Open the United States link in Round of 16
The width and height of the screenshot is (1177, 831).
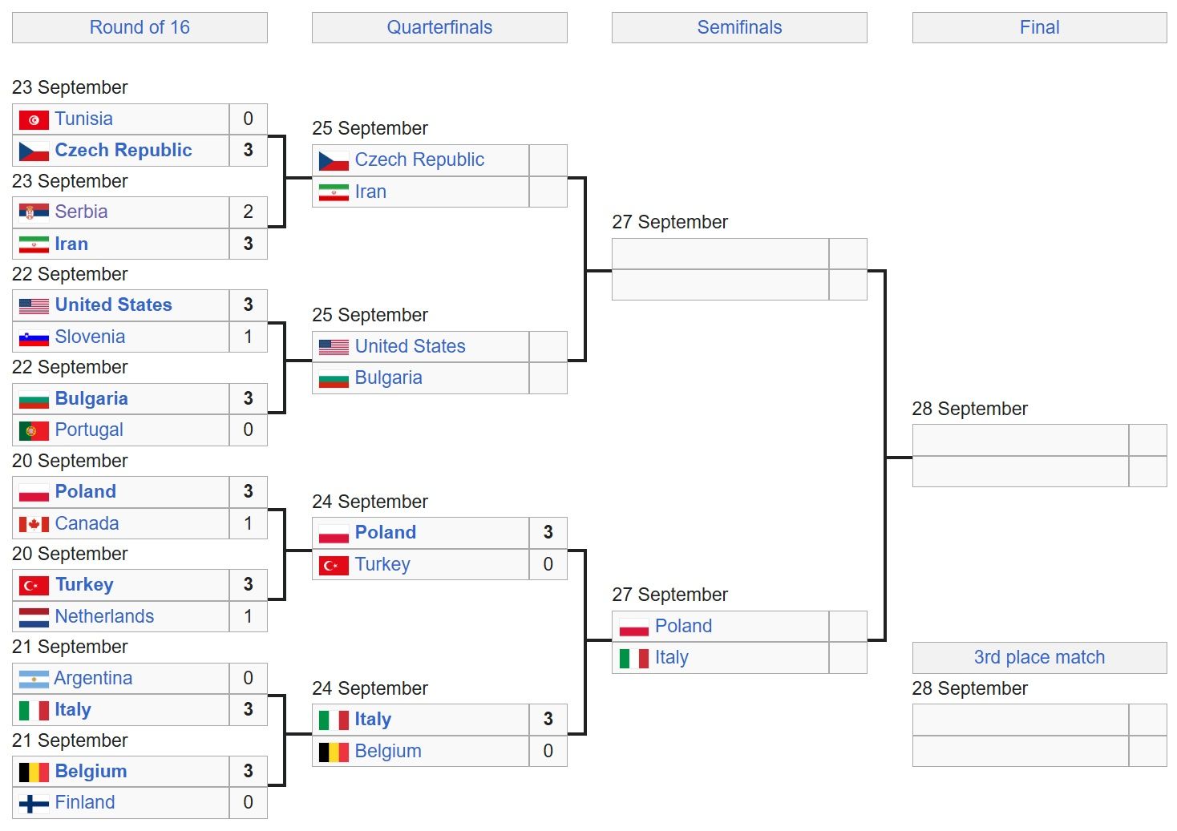tap(113, 305)
